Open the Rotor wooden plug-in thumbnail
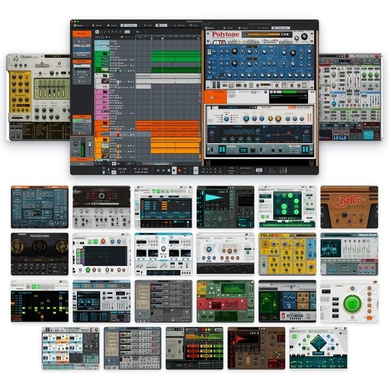This screenshot has height=389, width=389. tap(349, 207)
